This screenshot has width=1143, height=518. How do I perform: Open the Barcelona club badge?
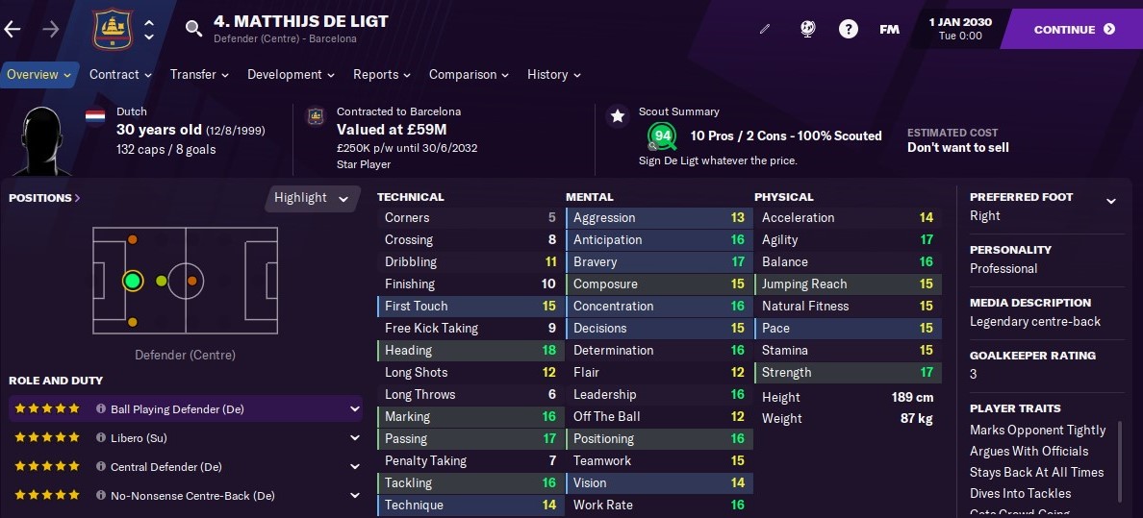point(113,29)
